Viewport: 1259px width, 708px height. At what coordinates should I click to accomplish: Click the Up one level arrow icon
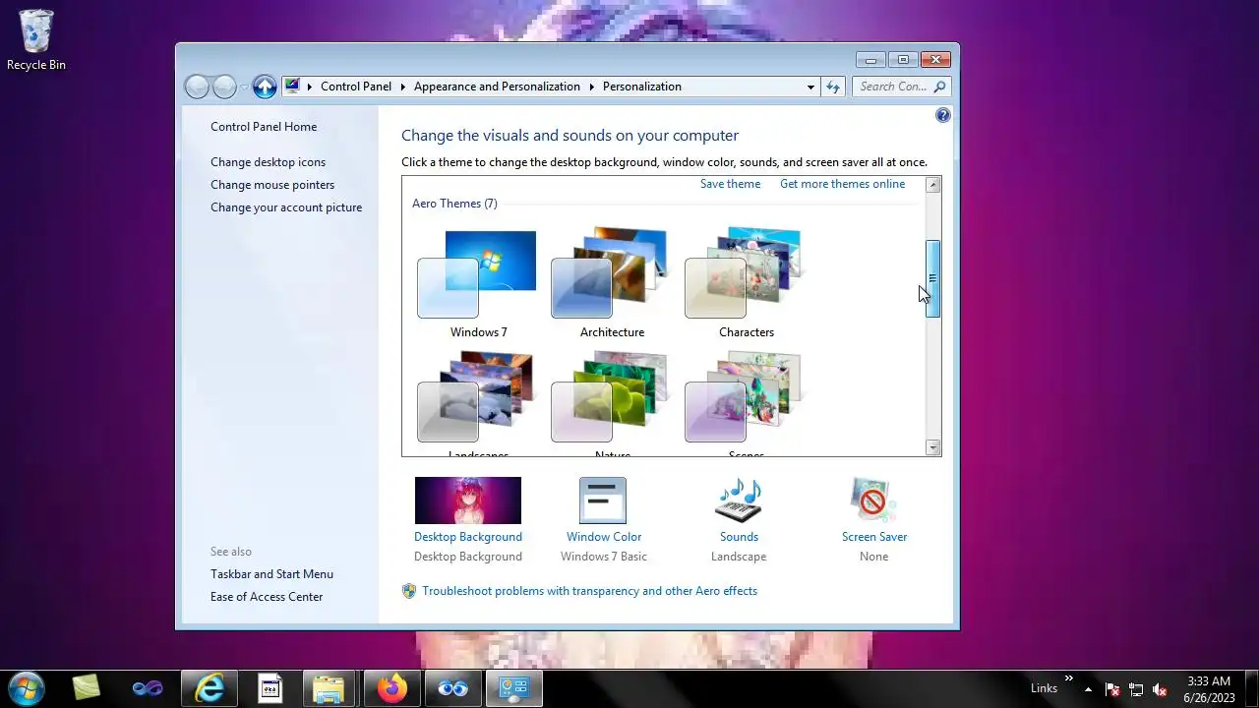point(265,87)
